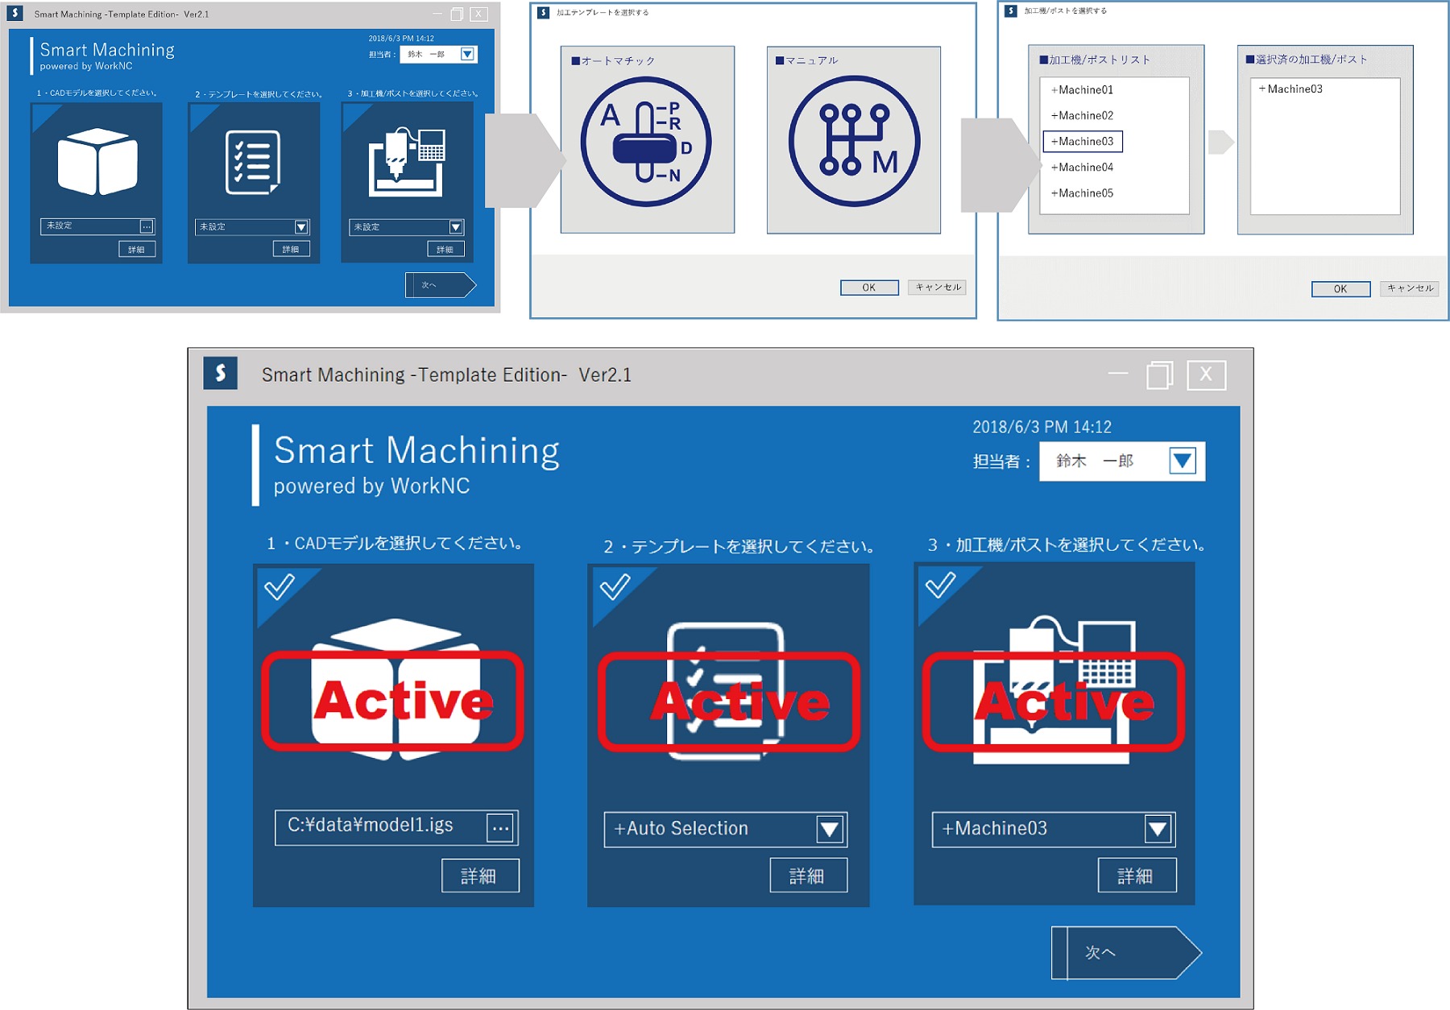Expand the +Machine03 machine dropdown

point(1158,829)
